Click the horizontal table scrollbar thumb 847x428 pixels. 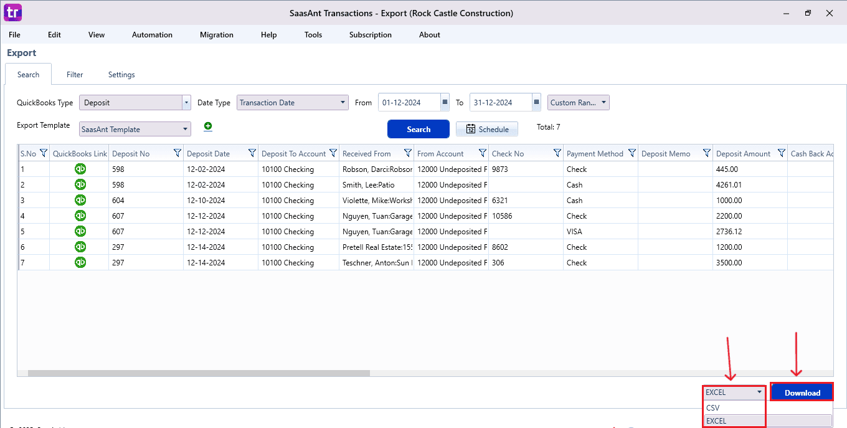point(199,373)
